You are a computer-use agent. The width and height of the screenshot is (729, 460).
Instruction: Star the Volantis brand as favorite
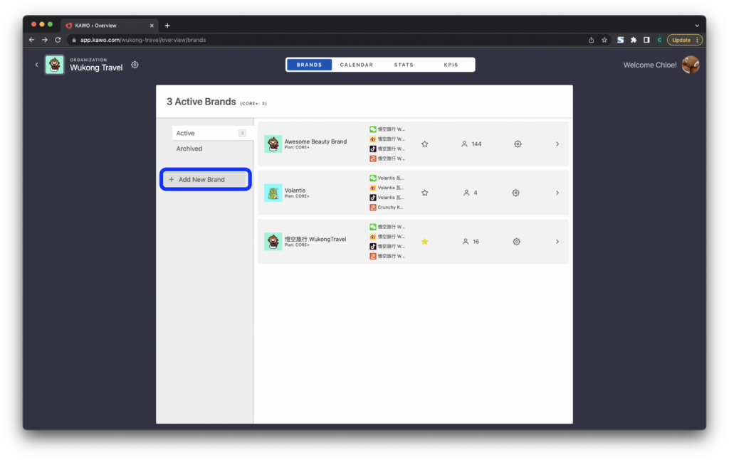coord(425,193)
